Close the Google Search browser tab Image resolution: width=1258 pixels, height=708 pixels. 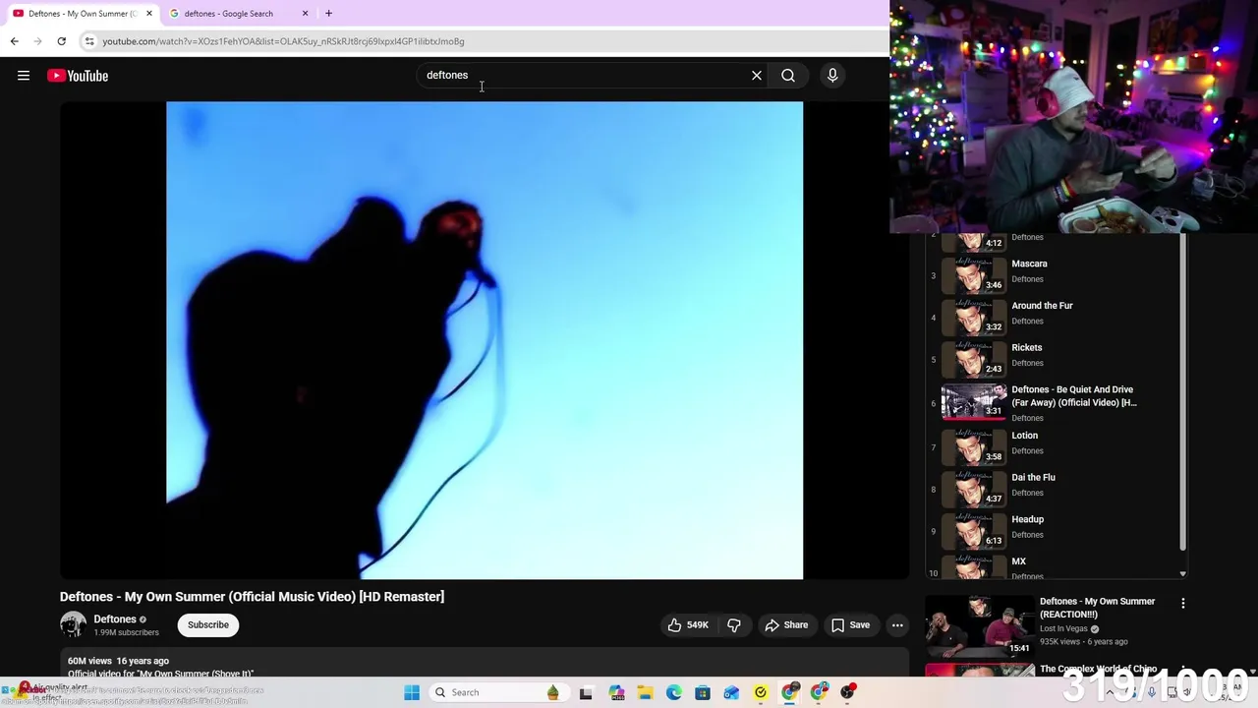(x=305, y=14)
